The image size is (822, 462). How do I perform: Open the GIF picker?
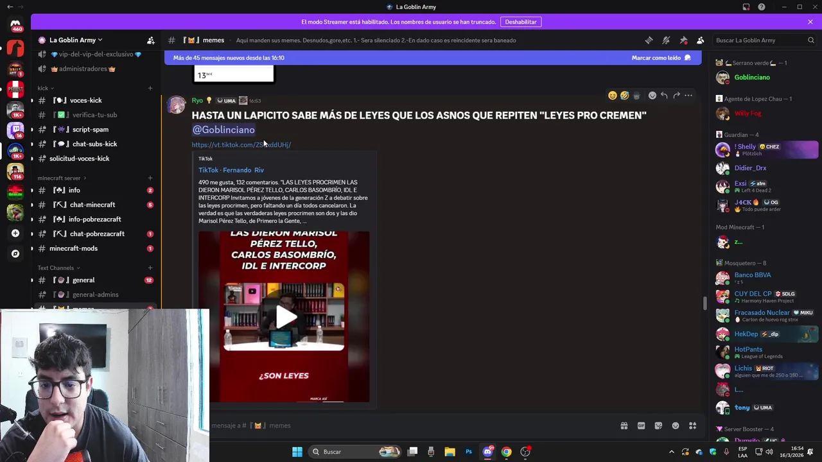[641, 425]
